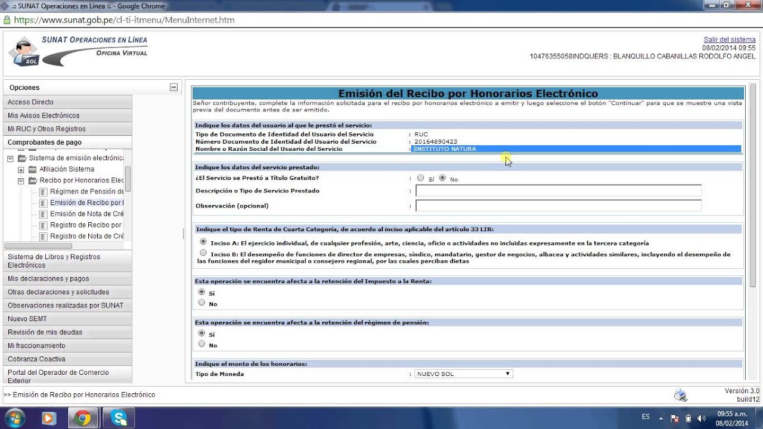Open Portal del Operador de Comercio Exterior

67,375
